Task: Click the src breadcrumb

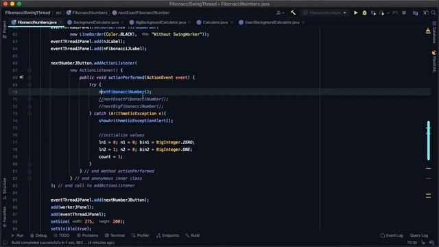Action: pyautogui.click(x=58, y=12)
